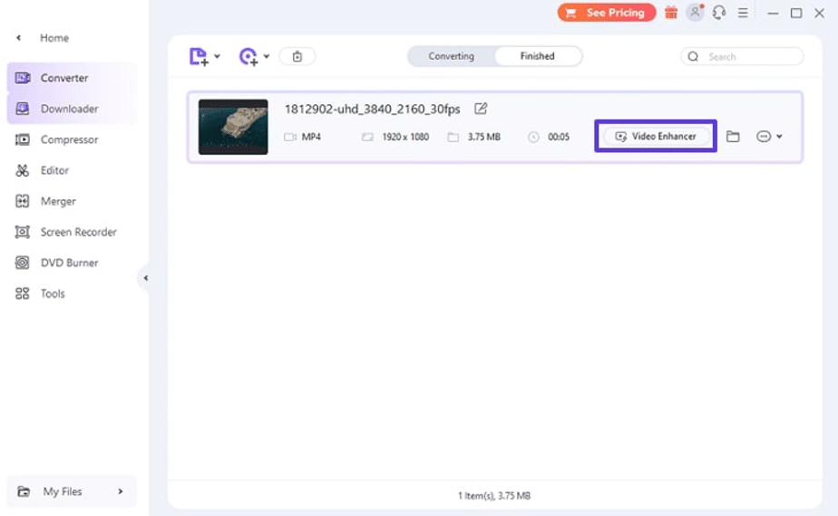Click the 3.75 MB file size value
The width and height of the screenshot is (838, 516).
click(484, 137)
